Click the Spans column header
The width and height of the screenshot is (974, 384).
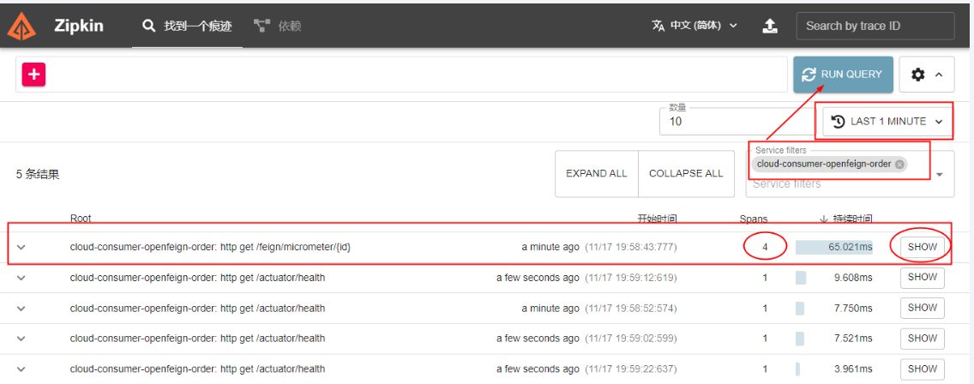point(754,219)
